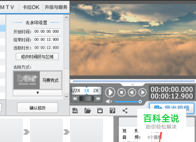This screenshot has height=142, width=196.
Task: Set playback speed to 1X
Action: click(87, 91)
